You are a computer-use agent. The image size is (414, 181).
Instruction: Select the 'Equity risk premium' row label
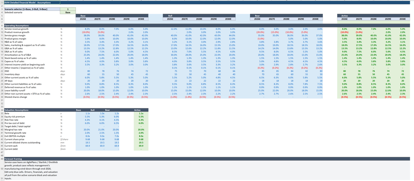click(14, 116)
